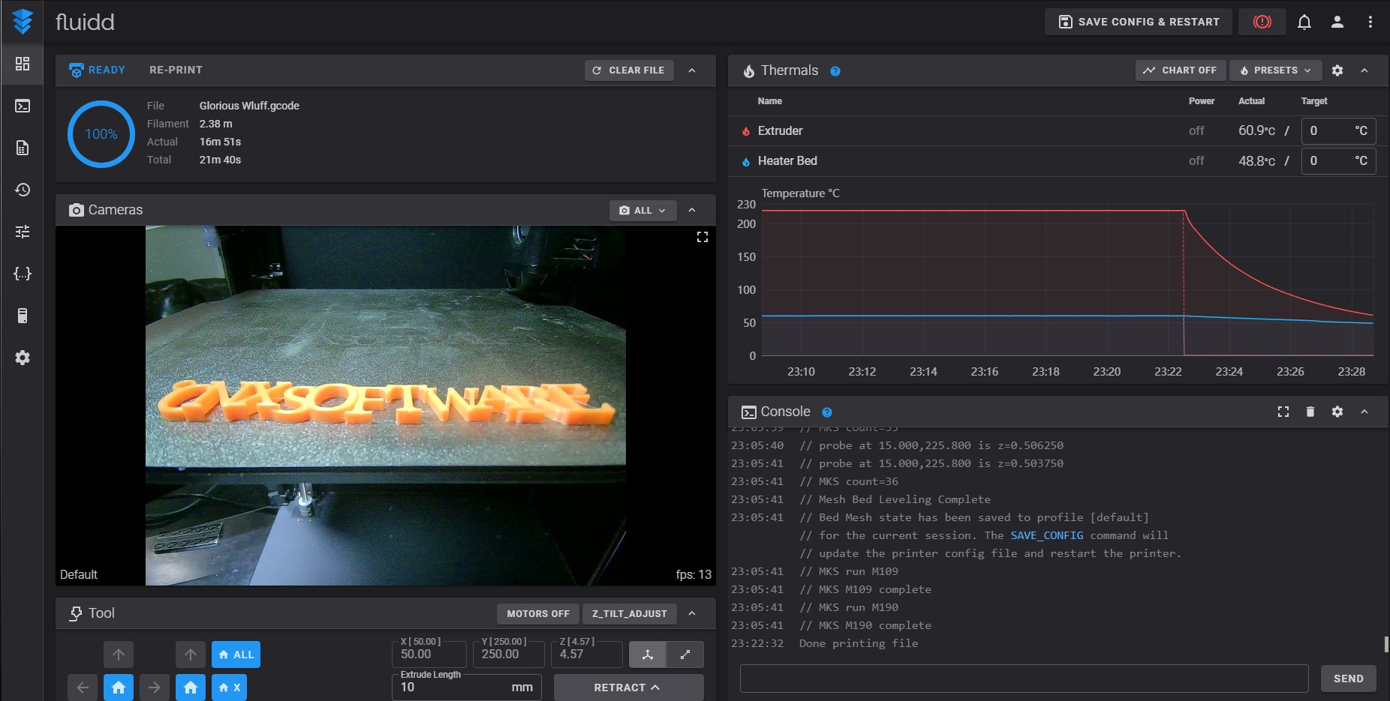
Task: Move toolhead left on X axis
Action: pyautogui.click(x=83, y=688)
